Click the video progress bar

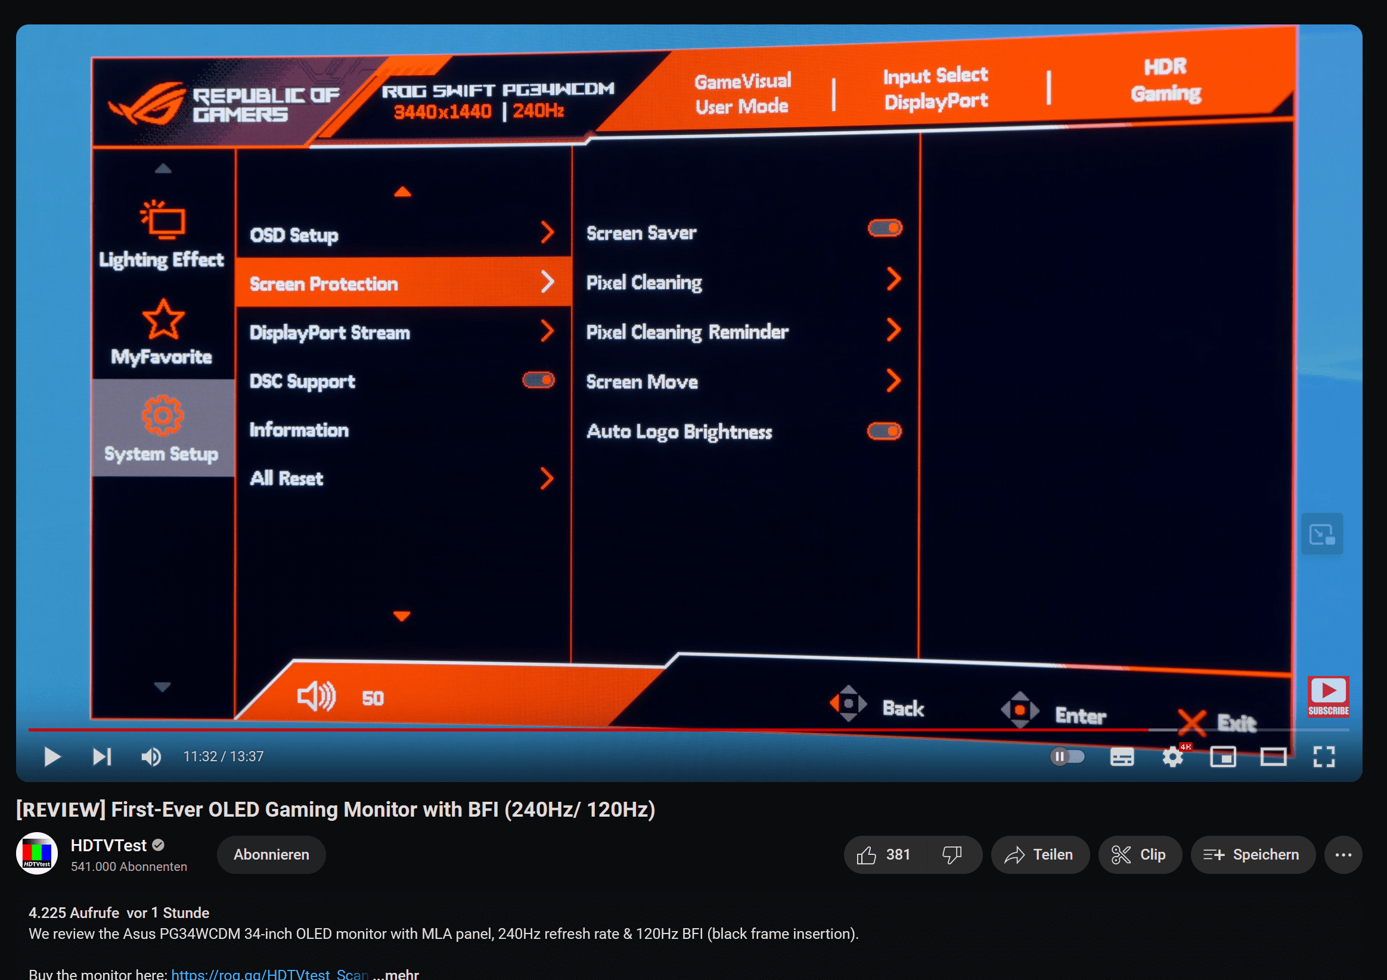click(688, 730)
